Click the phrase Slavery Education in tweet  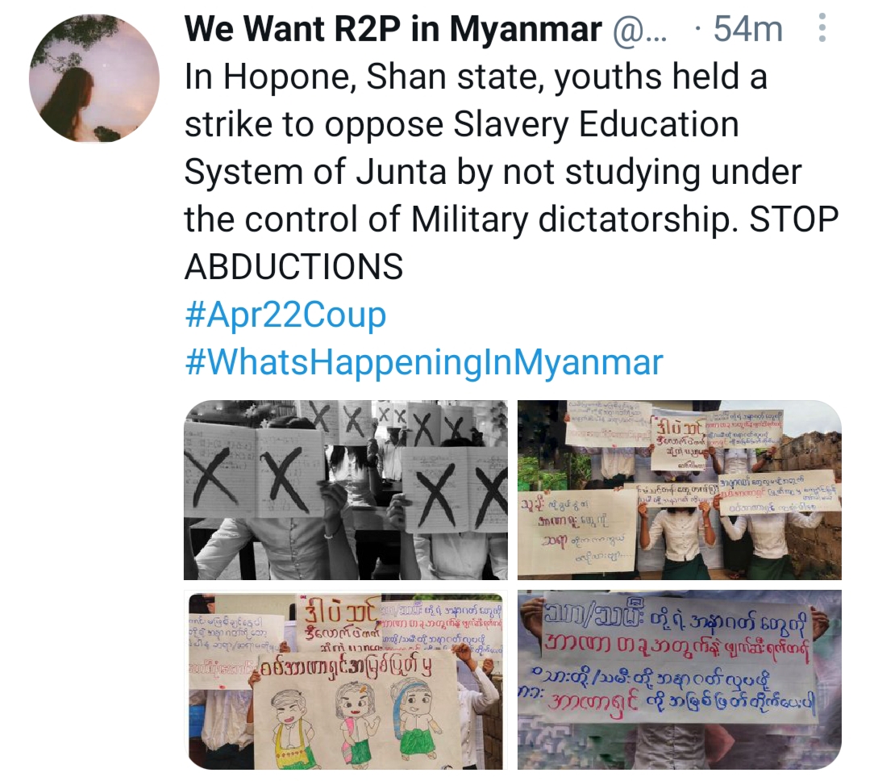[x=596, y=123]
